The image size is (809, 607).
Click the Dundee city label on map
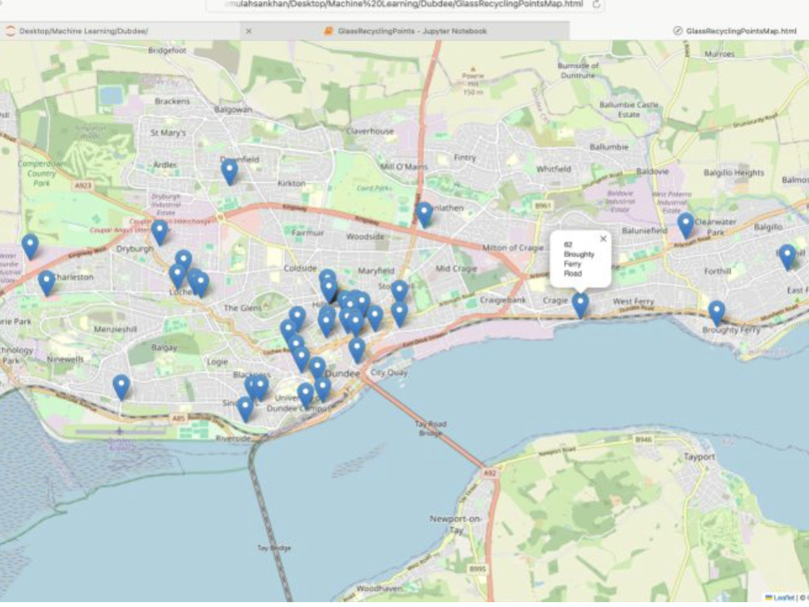342,373
